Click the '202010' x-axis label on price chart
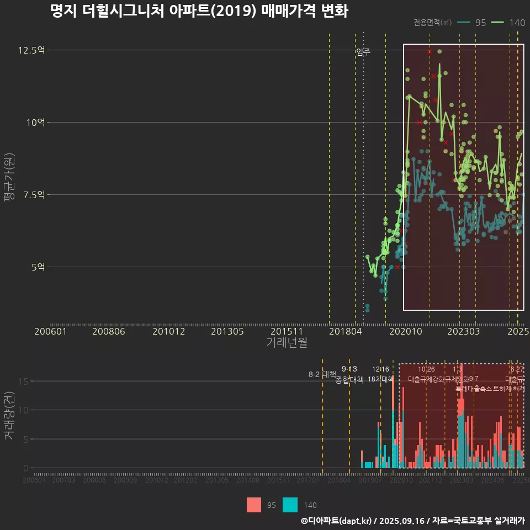530x530 pixels. [406, 331]
